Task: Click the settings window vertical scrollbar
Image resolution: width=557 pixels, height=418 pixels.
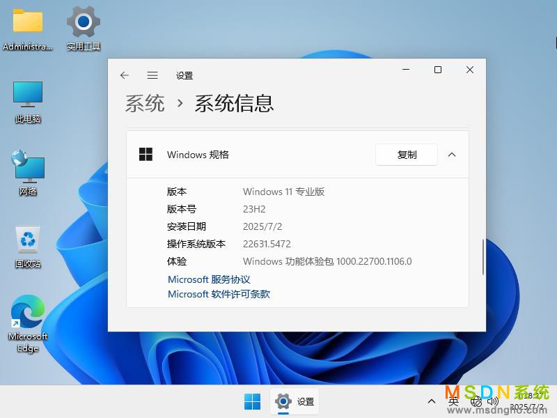Action: pyautogui.click(x=483, y=256)
